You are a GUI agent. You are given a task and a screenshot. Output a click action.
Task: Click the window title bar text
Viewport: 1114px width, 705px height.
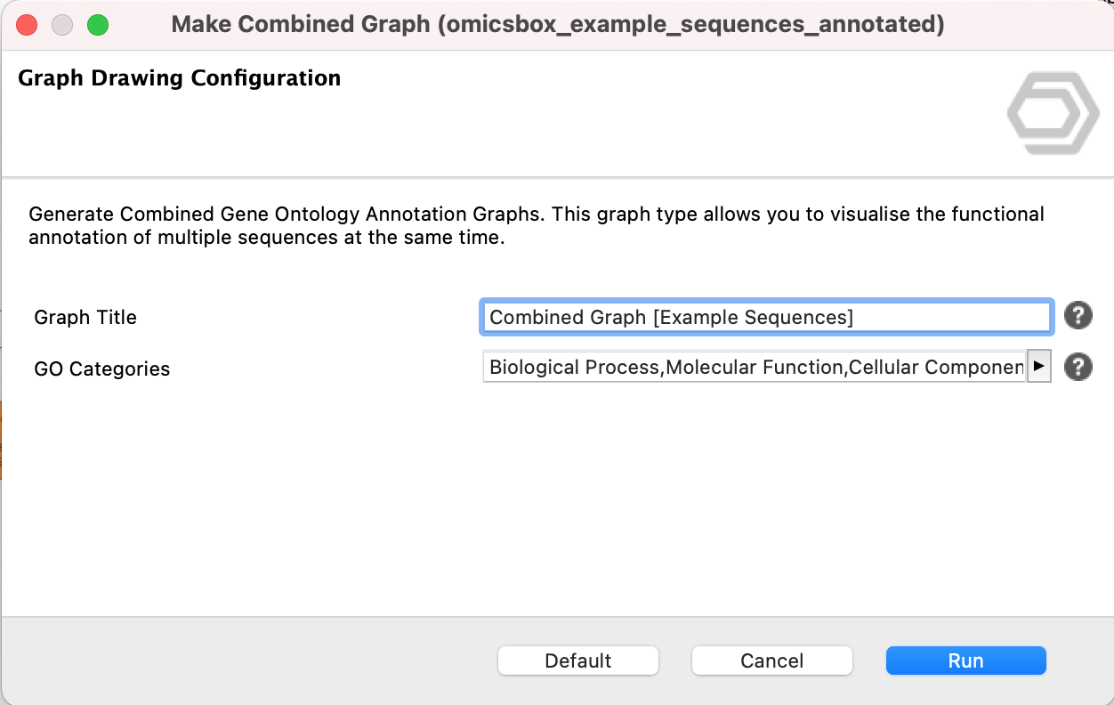click(x=557, y=25)
